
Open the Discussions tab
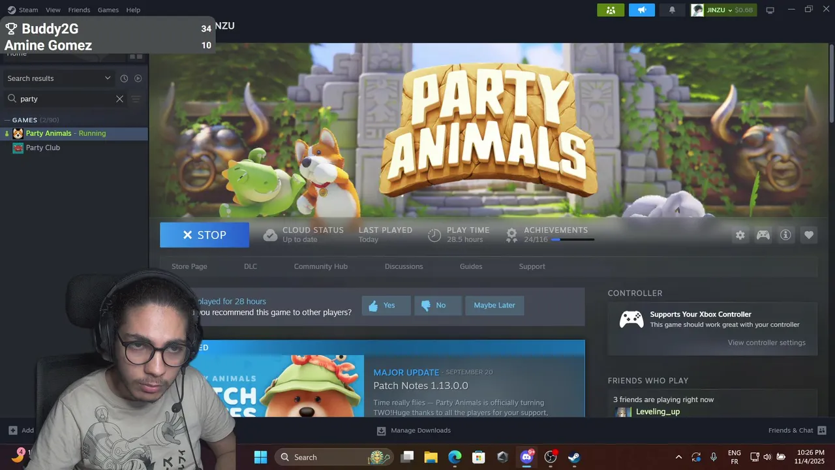pyautogui.click(x=404, y=266)
